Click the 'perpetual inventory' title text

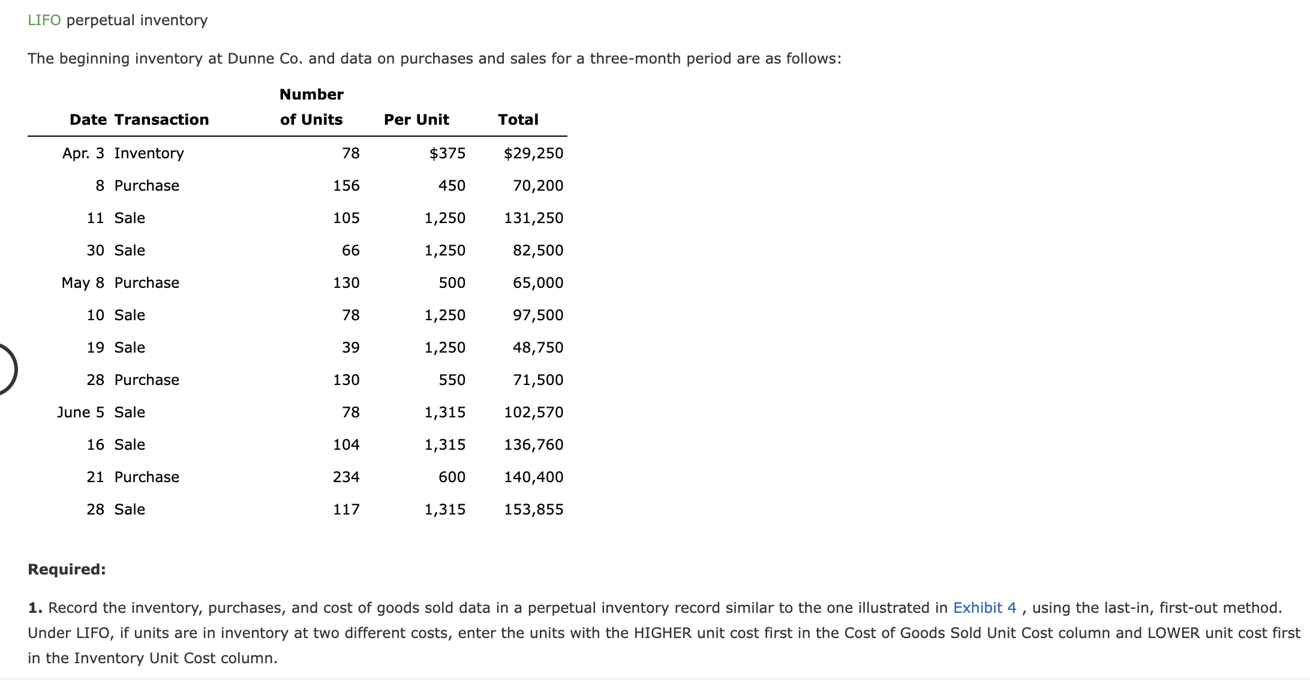pos(137,20)
